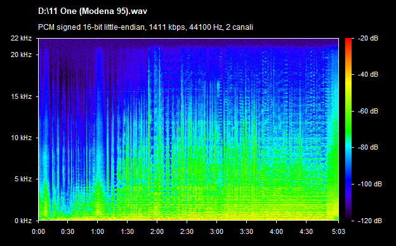Click the dB color scale bar

(x=348, y=129)
